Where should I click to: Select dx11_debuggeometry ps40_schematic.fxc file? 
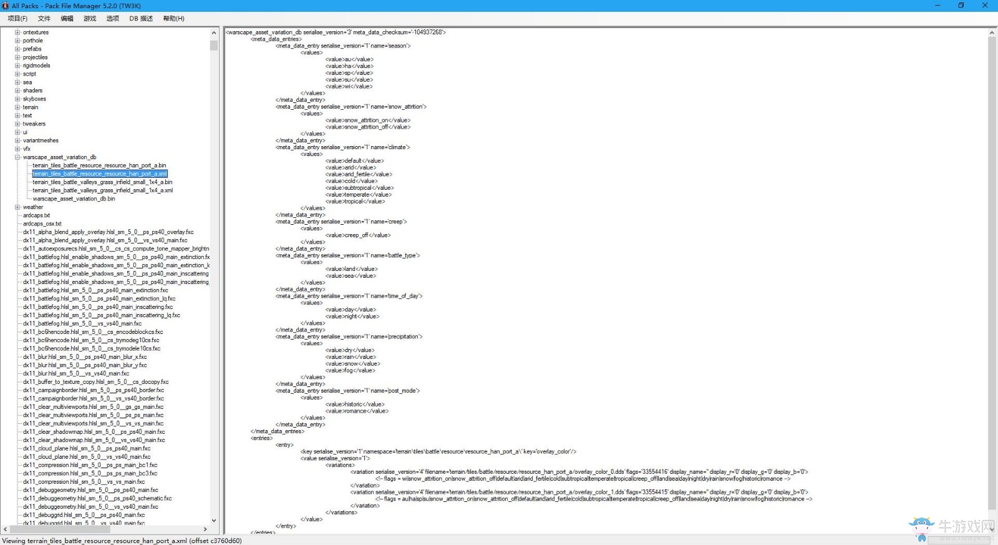(x=97, y=498)
